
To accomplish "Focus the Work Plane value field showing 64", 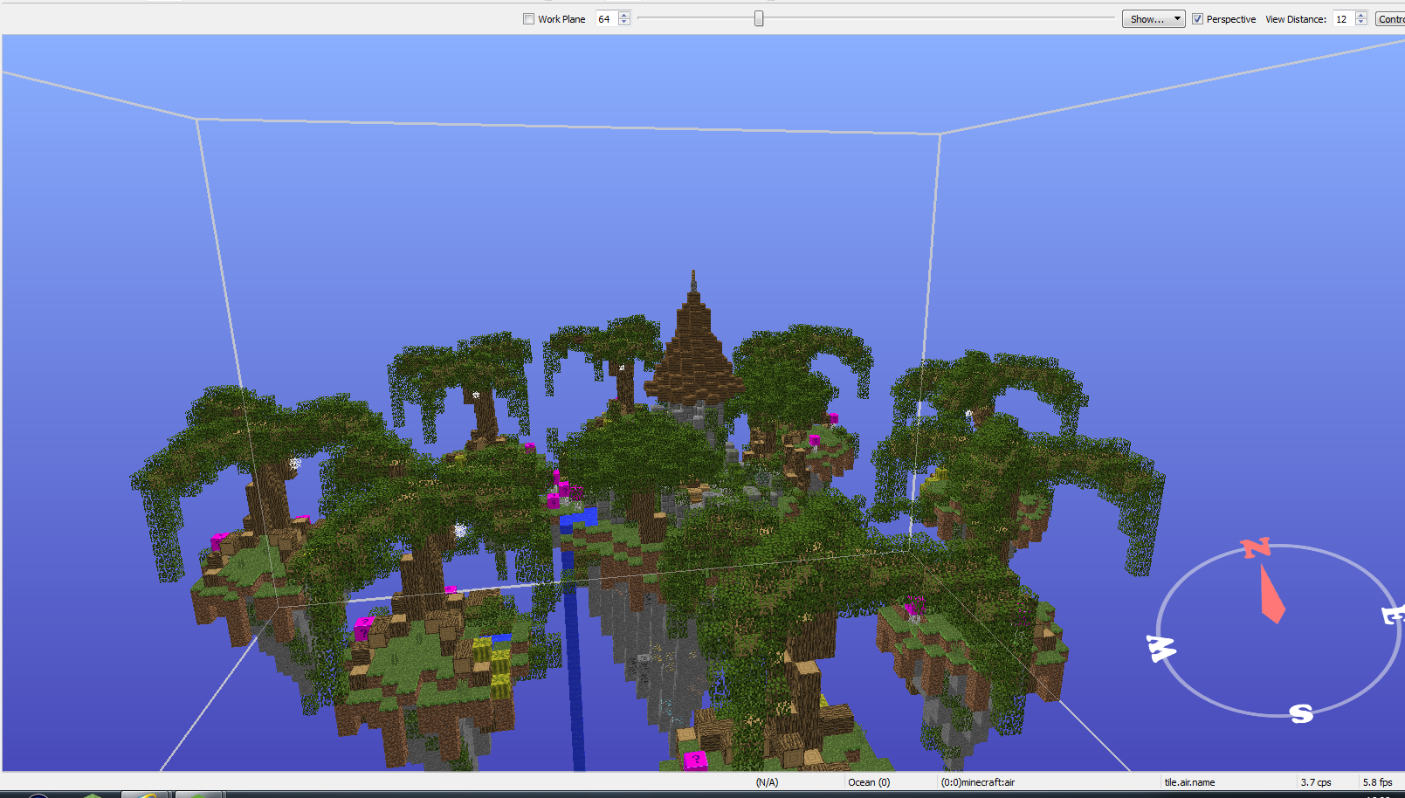I will pyautogui.click(x=607, y=19).
